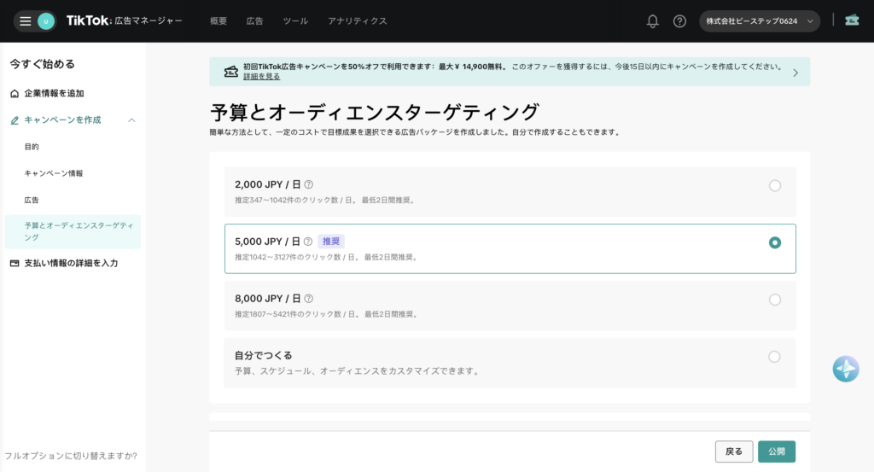Go to the キャンペーン情報 step
This screenshot has height=472, width=874.
(x=54, y=173)
